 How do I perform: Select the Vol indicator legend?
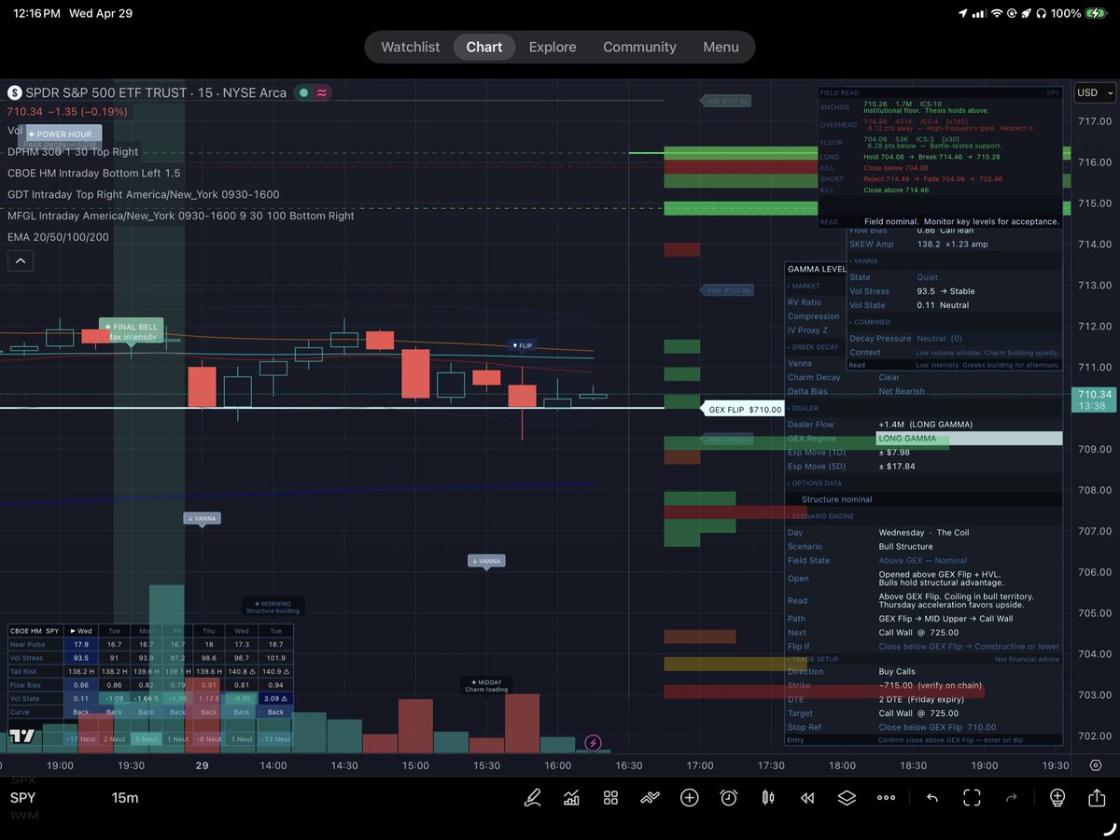(15, 131)
